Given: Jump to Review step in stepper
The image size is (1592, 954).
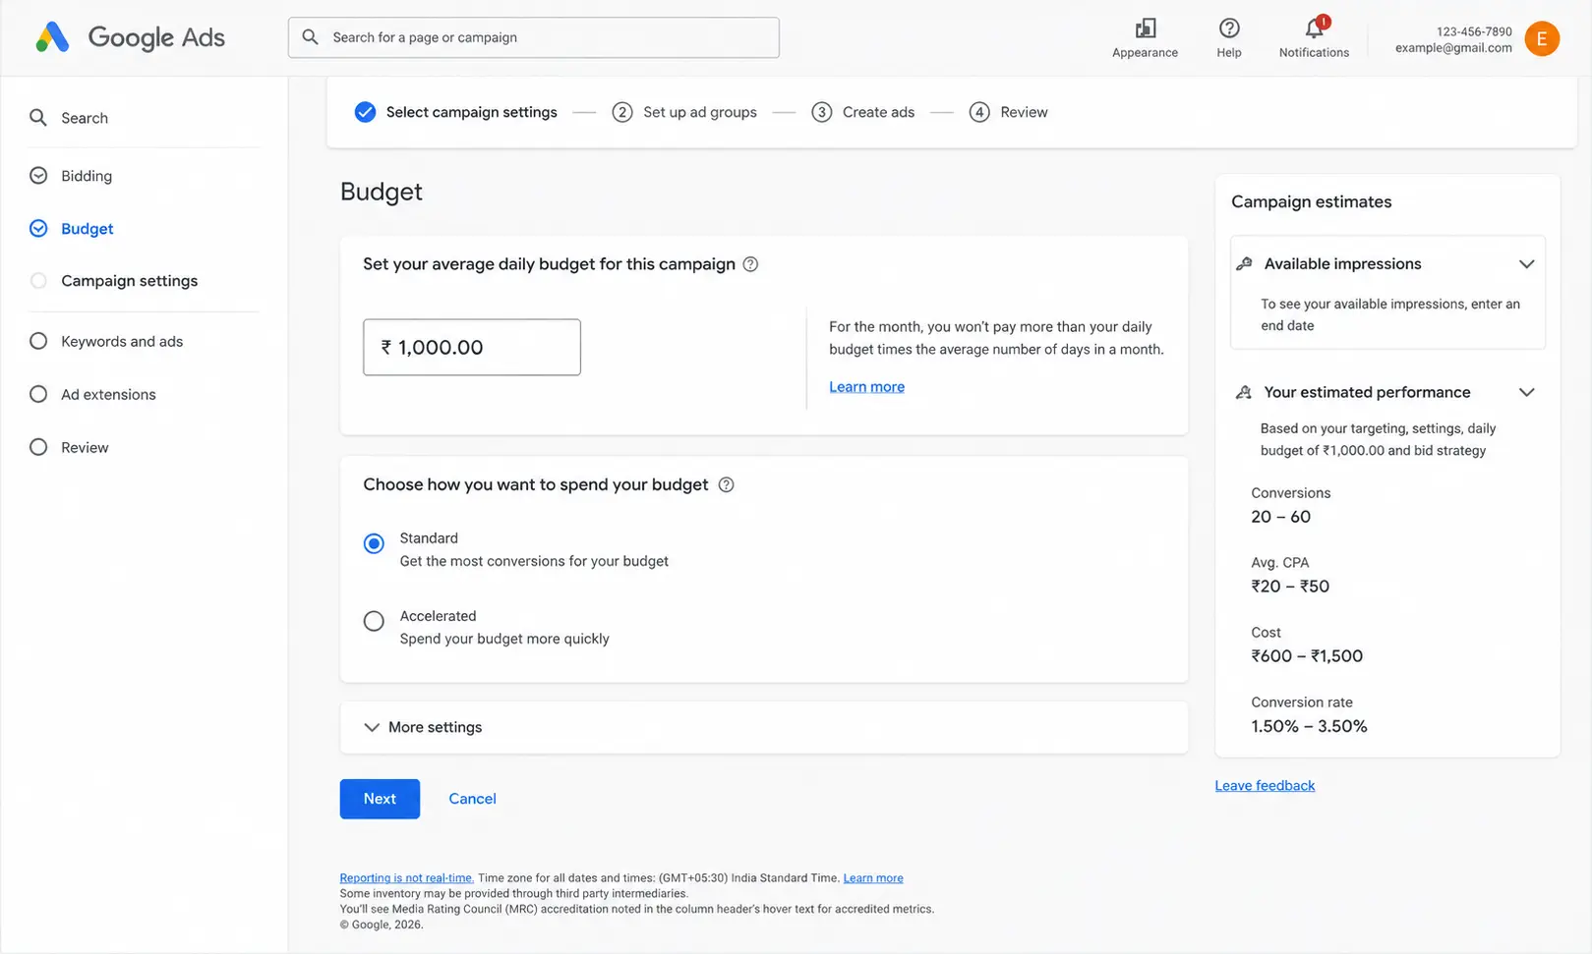Looking at the screenshot, I should pos(1024,112).
